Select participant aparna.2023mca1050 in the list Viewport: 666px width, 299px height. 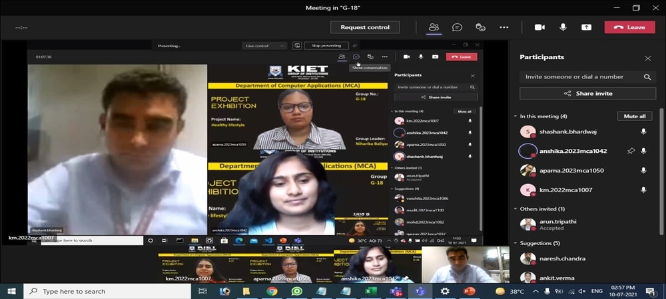(571, 171)
